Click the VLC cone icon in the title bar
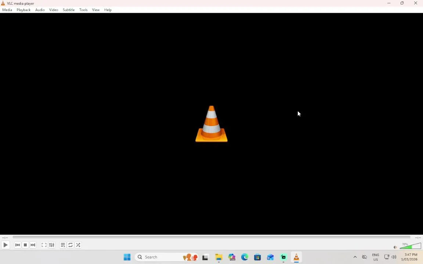 (x=3, y=3)
